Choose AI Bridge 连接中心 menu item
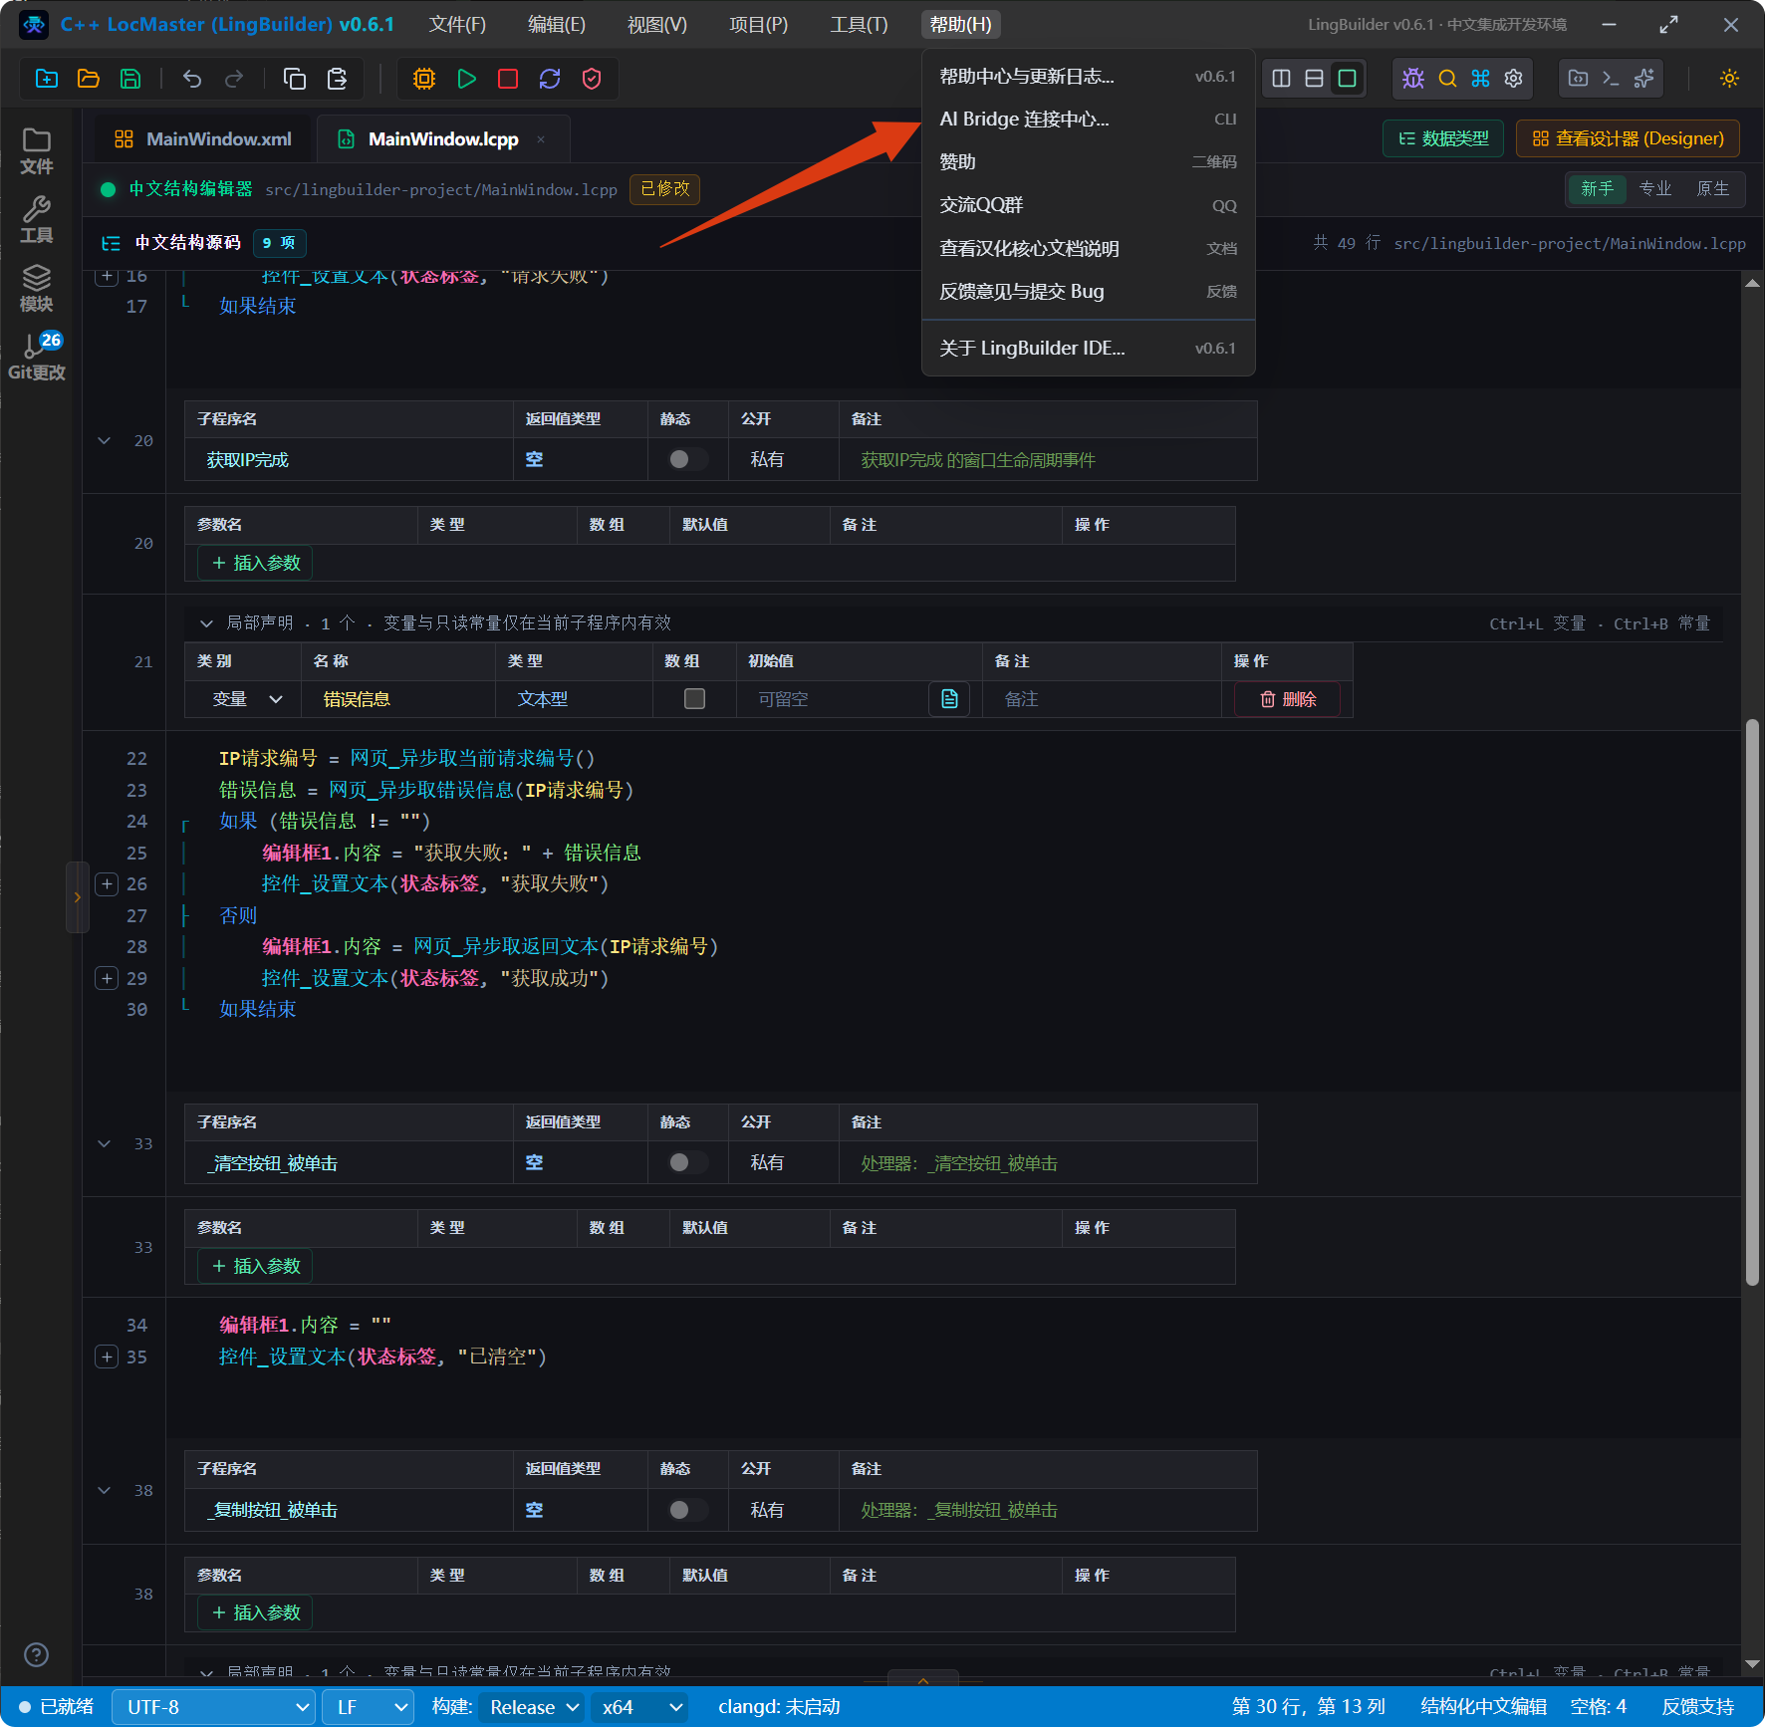The height and width of the screenshot is (1727, 1765). tap(1089, 120)
